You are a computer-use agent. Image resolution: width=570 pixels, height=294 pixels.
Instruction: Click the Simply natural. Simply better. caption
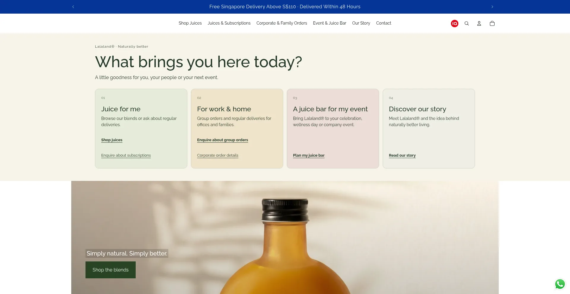click(x=127, y=253)
